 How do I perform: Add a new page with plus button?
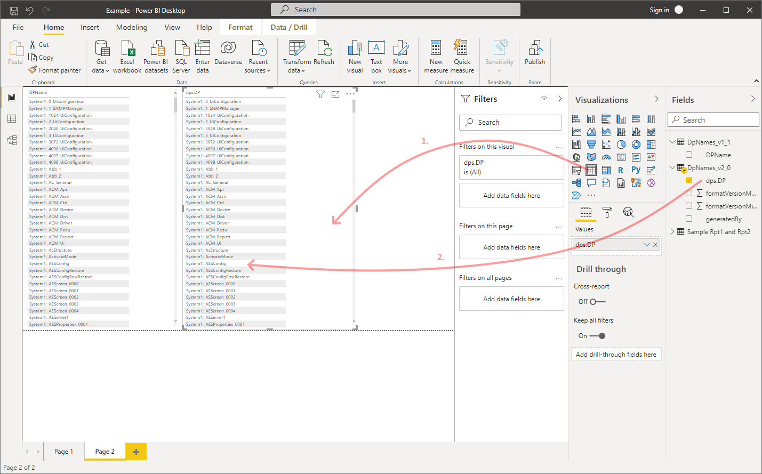136,451
